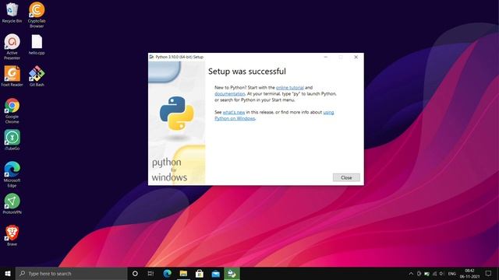
Task: Select the Brave desktop icon
Action: click(x=12, y=236)
